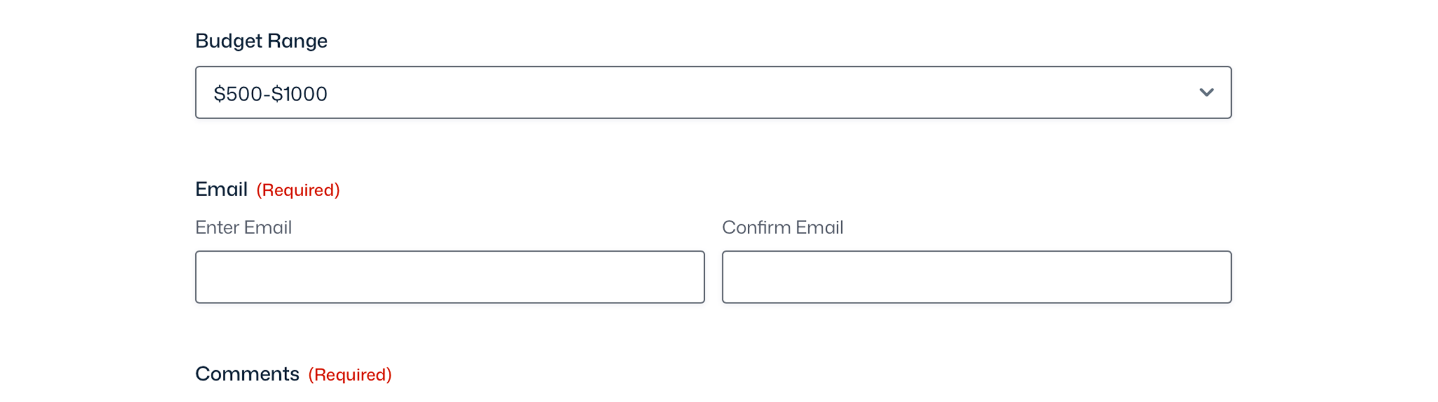This screenshot has width=1438, height=402.
Task: Click the Budget Range label
Action: 261,41
